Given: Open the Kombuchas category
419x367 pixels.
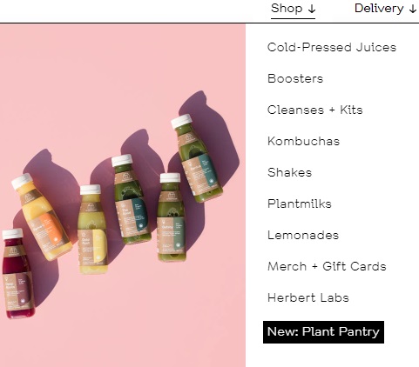Looking at the screenshot, I should [303, 141].
